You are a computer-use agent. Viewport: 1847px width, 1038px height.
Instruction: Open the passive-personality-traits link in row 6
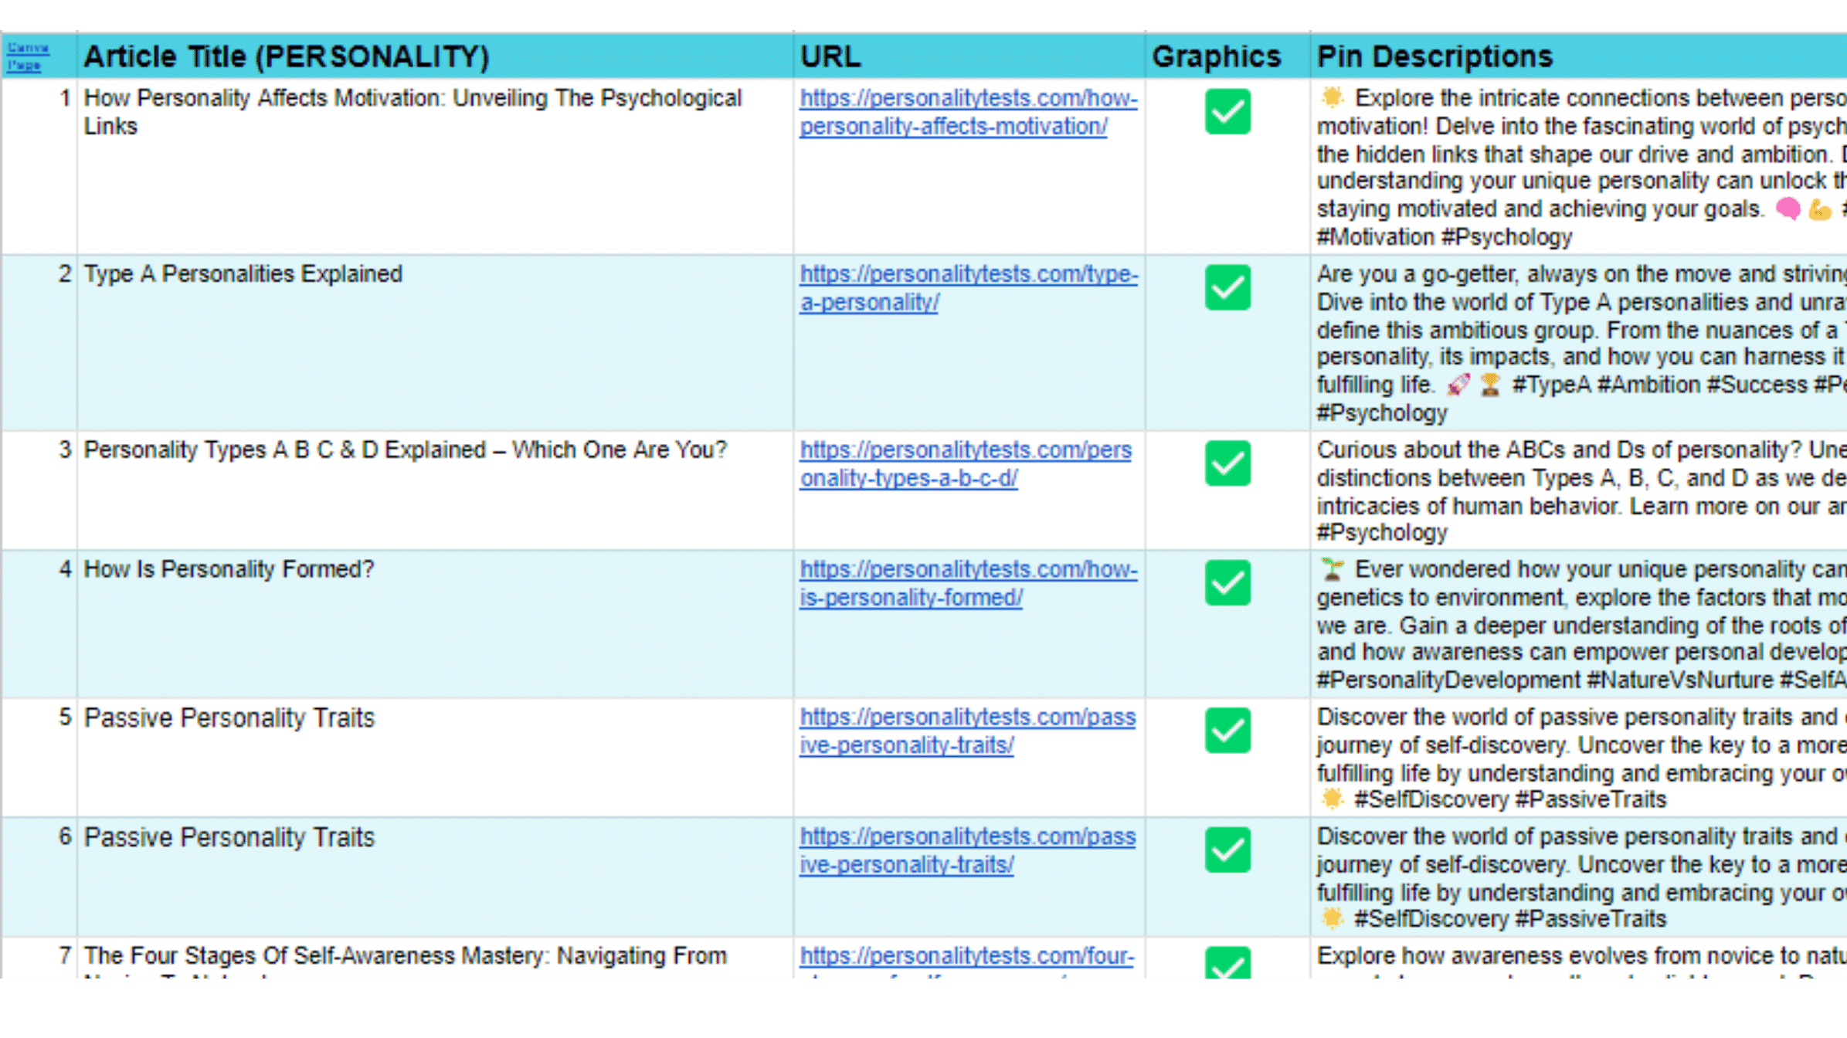click(966, 837)
